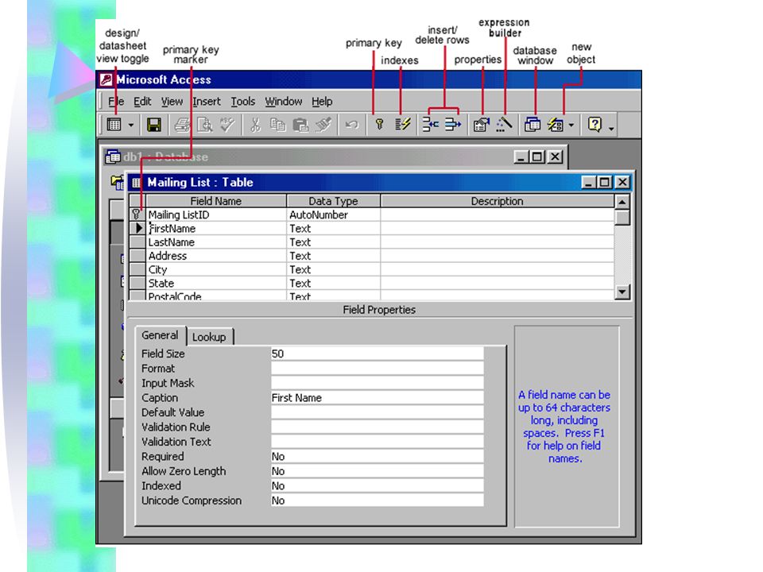
Task: Click the Format property input field
Action: [377, 369]
